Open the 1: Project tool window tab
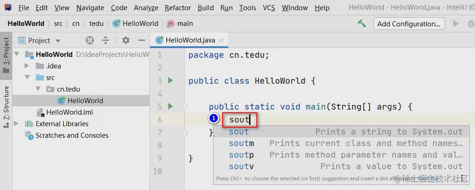Viewport: 475px width, 190px height. (6, 55)
